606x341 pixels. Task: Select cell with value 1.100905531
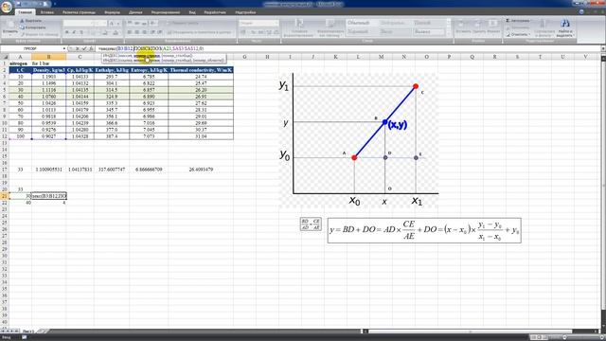tap(48, 170)
